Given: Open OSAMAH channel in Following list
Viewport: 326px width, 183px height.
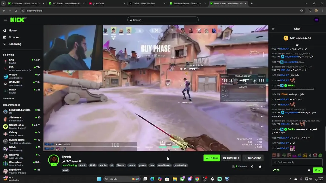Looking at the screenshot, I should tap(22, 84).
